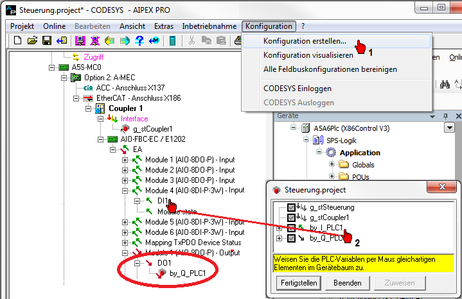Select the g_stCoupler1 item under Interface
This screenshot has height=299, width=462.
click(153, 129)
